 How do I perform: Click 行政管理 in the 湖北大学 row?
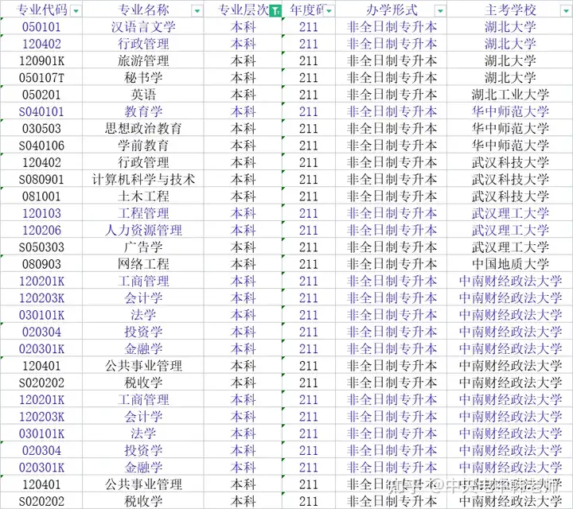(143, 44)
